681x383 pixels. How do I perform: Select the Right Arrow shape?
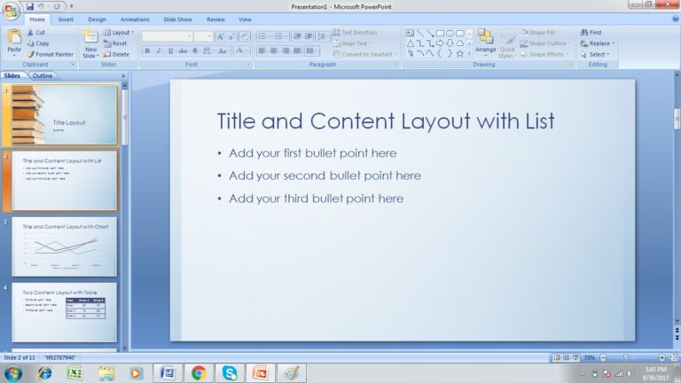440,43
